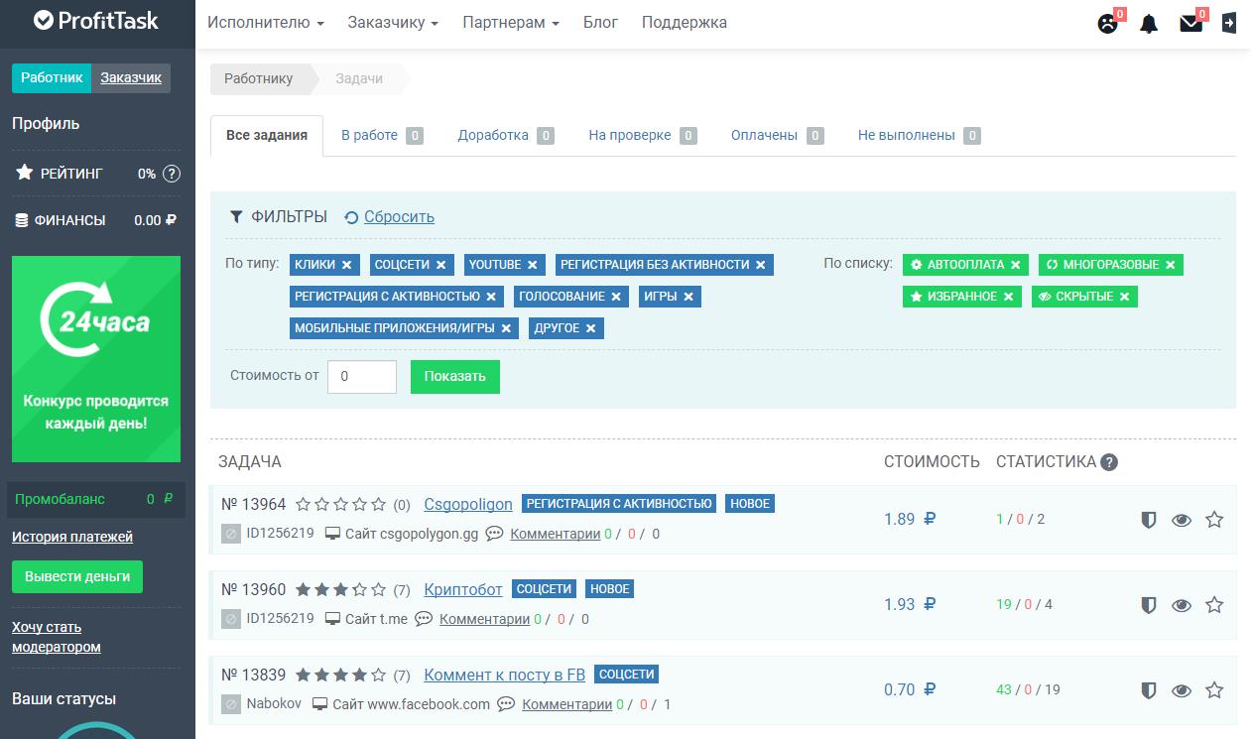1251x739 pixels.
Task: Remove the ИЗБРАННОЕ list filter
Action: point(1008,297)
